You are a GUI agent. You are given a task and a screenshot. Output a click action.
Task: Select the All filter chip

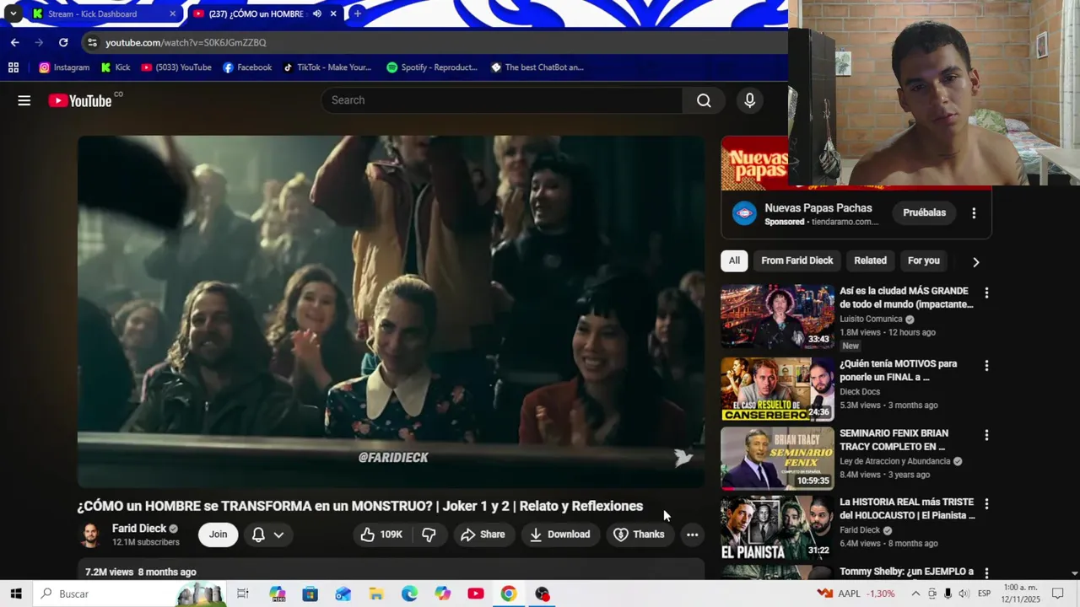[x=734, y=261]
